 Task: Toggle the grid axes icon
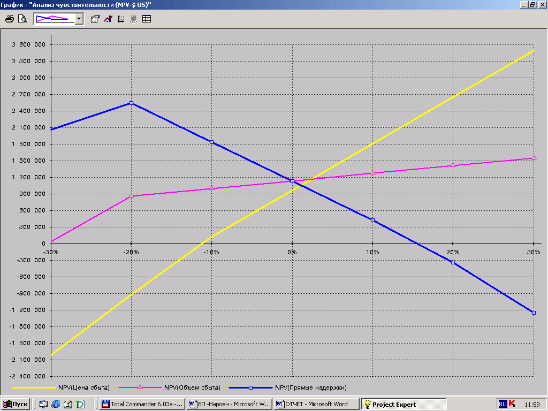pos(121,19)
